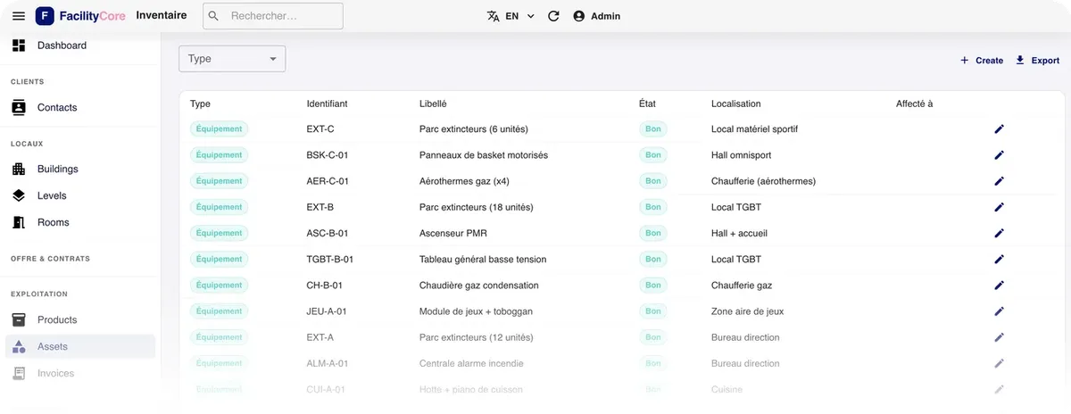This screenshot has height=414, width=1071.
Task: Sort by the État column header
Action: 647,103
